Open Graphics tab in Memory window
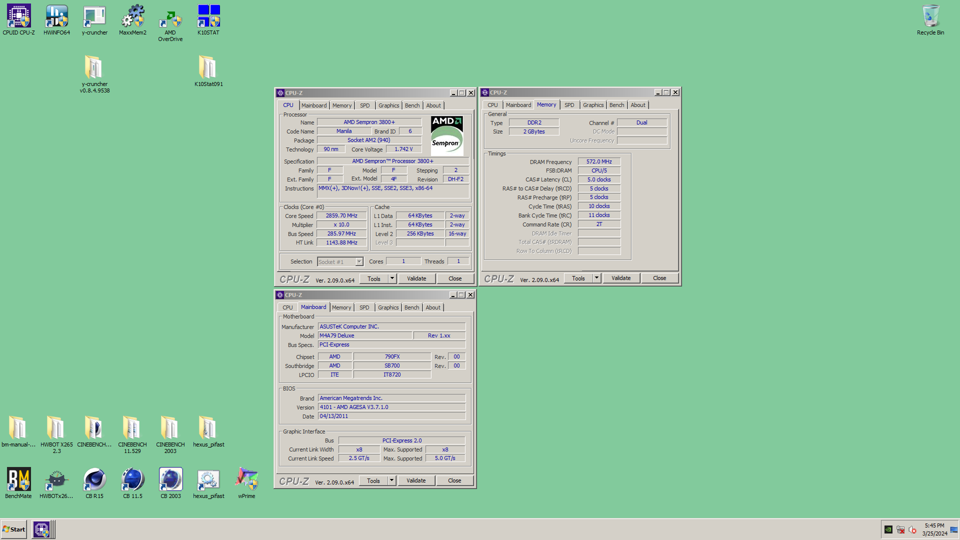This screenshot has height=540, width=960. point(593,105)
